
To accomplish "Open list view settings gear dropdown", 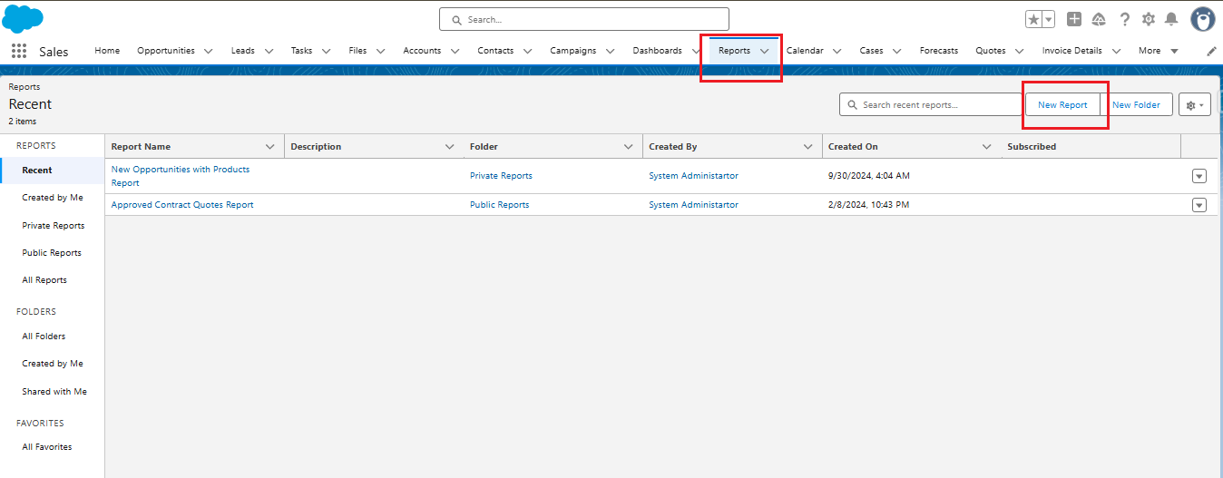I will coord(1194,105).
